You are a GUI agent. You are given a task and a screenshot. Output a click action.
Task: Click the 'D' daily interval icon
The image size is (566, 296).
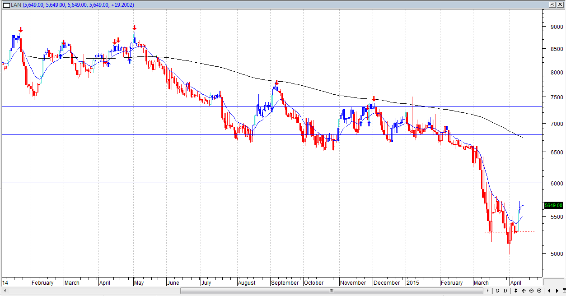click(x=505, y=291)
